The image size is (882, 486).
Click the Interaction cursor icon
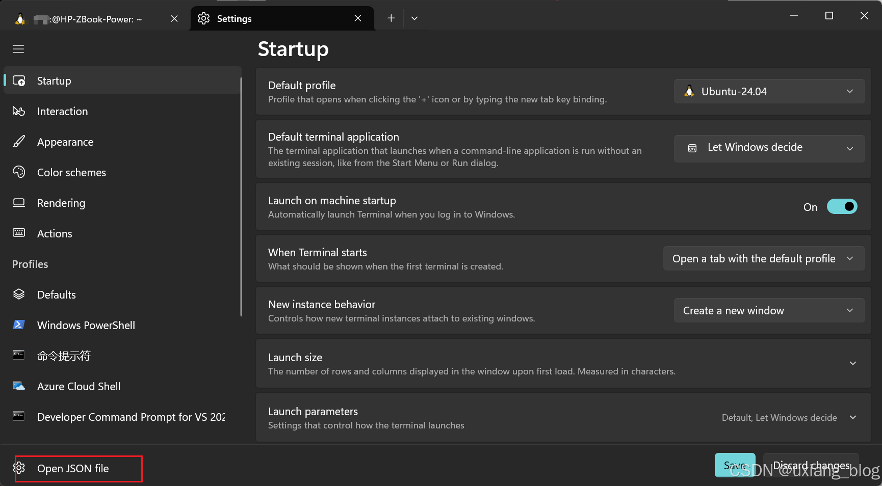click(x=19, y=111)
